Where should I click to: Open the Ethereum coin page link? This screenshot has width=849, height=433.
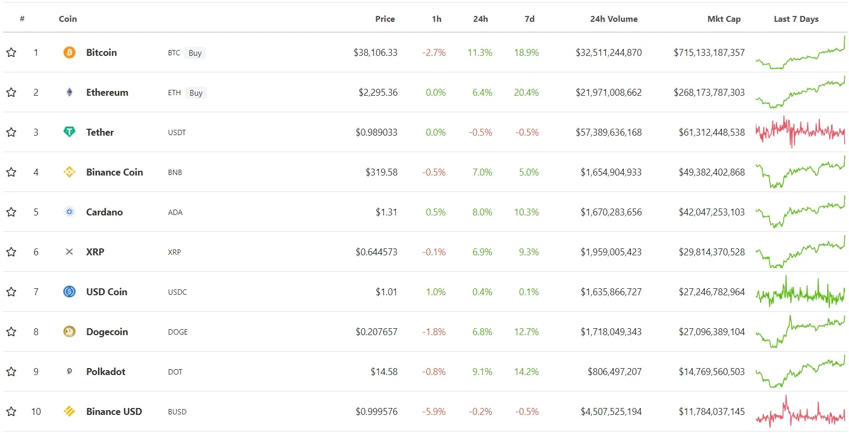[107, 92]
